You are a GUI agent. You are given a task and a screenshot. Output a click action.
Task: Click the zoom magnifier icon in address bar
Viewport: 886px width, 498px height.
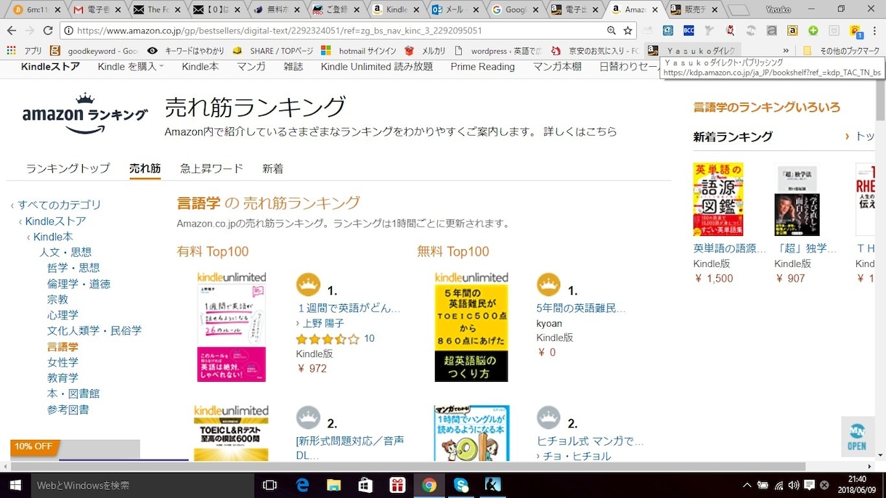pyautogui.click(x=611, y=30)
